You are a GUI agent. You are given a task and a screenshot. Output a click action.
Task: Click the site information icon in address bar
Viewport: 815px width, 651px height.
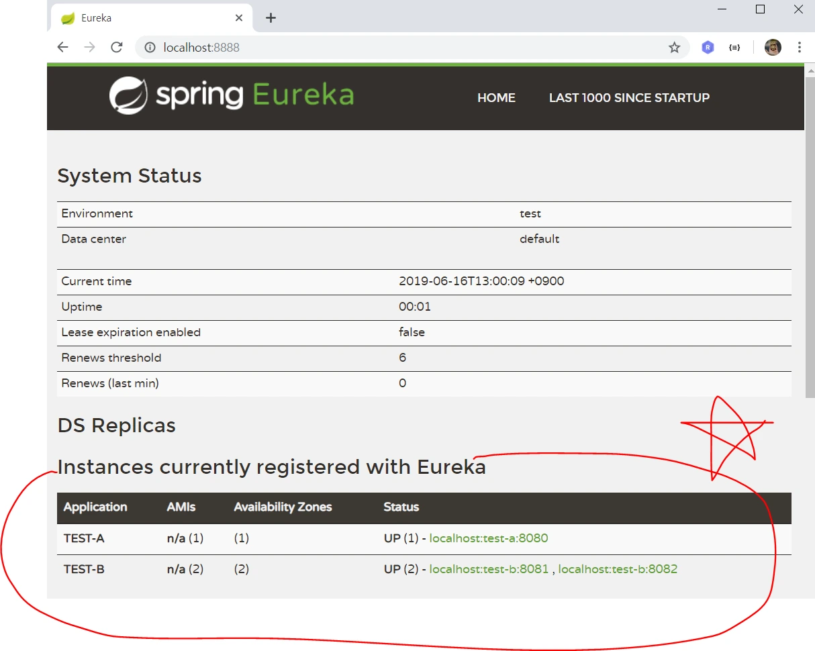coord(150,48)
